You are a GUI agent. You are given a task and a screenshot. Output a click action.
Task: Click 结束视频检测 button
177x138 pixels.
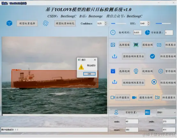coord(168,83)
